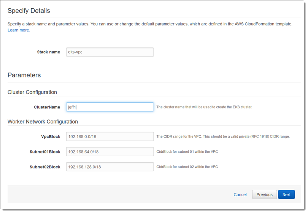Select the Subnet01Block label text

(x=45, y=152)
